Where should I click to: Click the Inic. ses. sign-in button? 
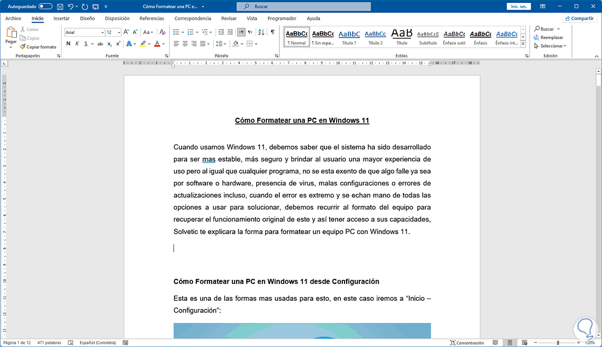[x=520, y=7]
